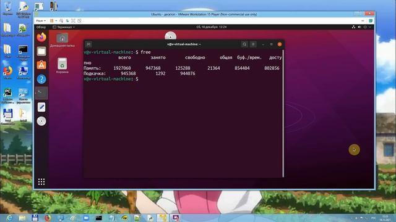Open Internet Explorer in Windows taskbar

[9, 218]
